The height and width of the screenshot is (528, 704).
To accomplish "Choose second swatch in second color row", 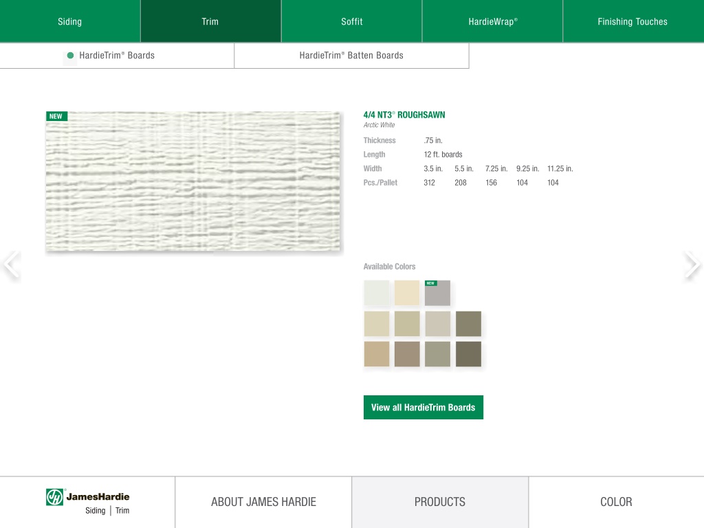I will 407,323.
